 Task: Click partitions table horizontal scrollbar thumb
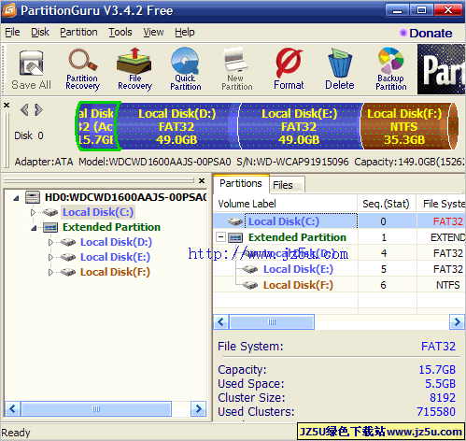click(272, 322)
